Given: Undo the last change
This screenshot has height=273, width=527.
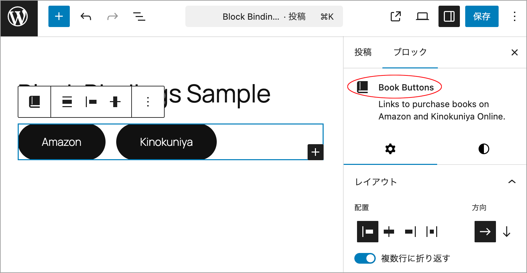Looking at the screenshot, I should point(86,16).
